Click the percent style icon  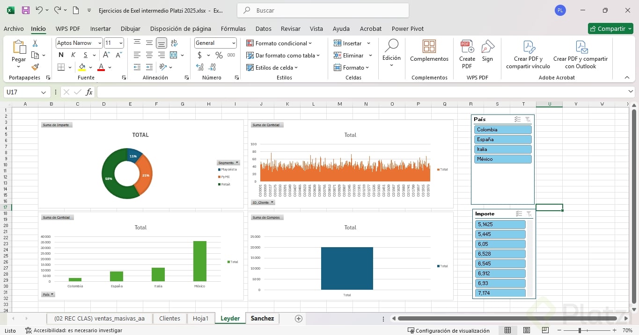(x=219, y=55)
